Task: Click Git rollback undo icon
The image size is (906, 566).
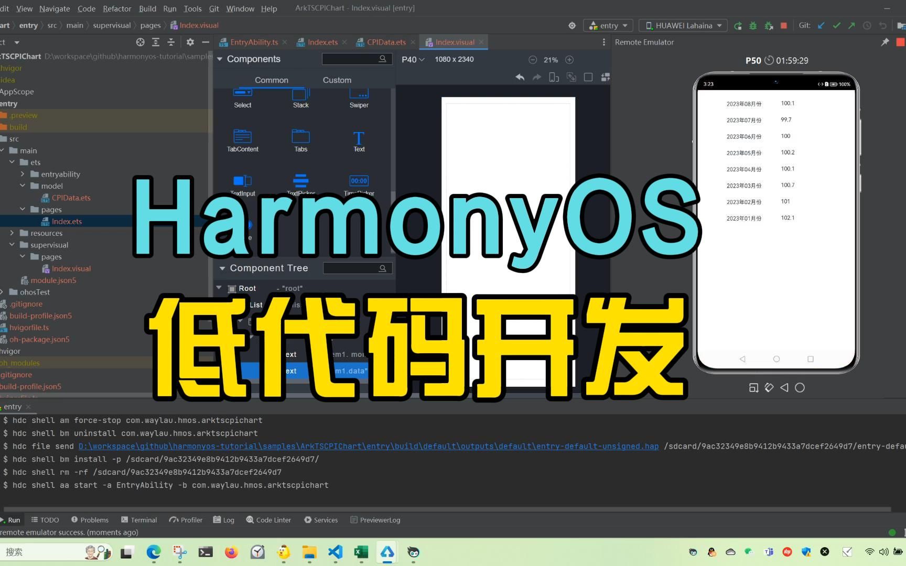Action: point(883,25)
